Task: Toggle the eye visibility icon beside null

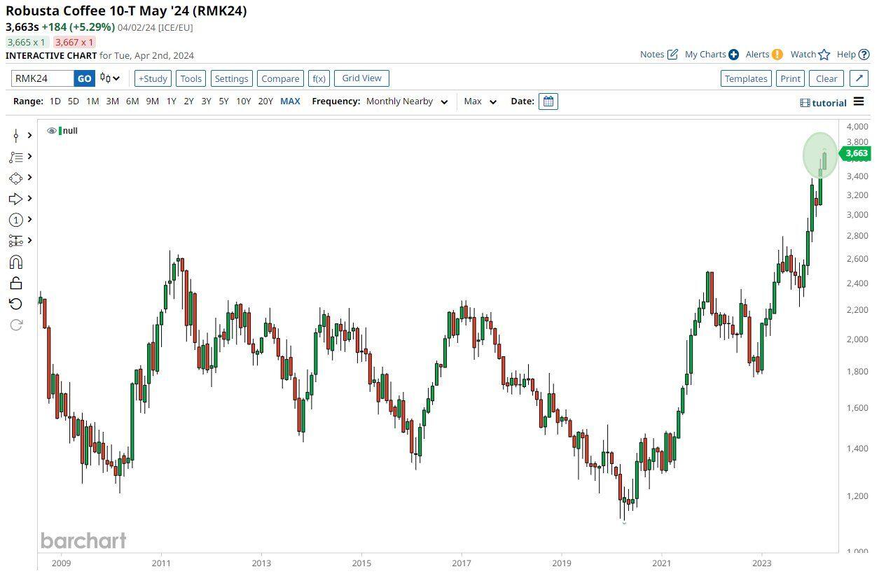Action: coord(52,131)
